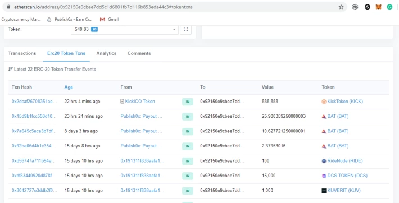399x203 pixels.
Task: Open the KUVERIT (KUV) token link
Action: tap(344, 190)
